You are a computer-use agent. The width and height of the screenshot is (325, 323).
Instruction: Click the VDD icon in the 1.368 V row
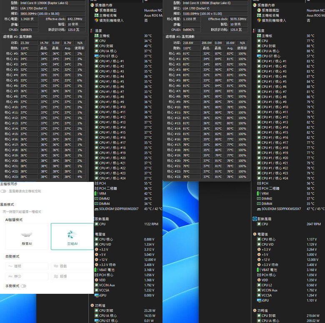click(x=96, y=280)
